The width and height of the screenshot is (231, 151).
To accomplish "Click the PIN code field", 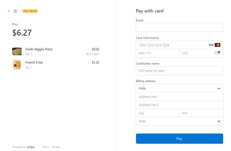I will click(x=201, y=113).
